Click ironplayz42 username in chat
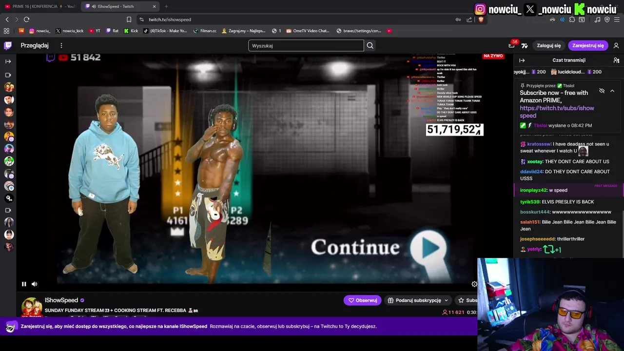This screenshot has height=351, width=624. tap(533, 190)
